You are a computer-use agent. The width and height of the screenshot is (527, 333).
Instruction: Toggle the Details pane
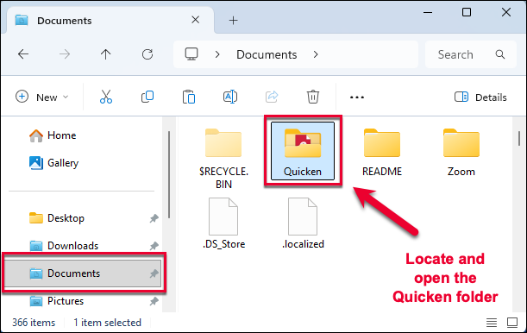[x=480, y=97]
